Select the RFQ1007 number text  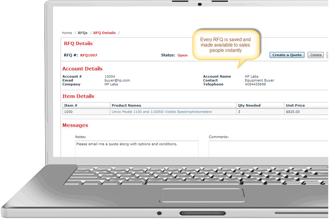tap(89, 55)
